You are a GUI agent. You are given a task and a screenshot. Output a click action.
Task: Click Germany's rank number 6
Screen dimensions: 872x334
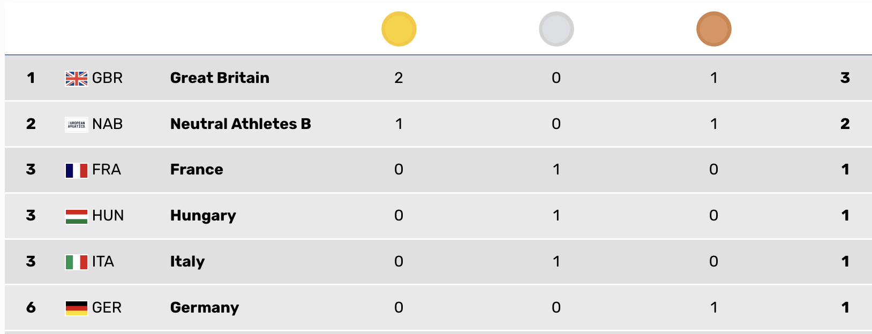pyautogui.click(x=31, y=308)
